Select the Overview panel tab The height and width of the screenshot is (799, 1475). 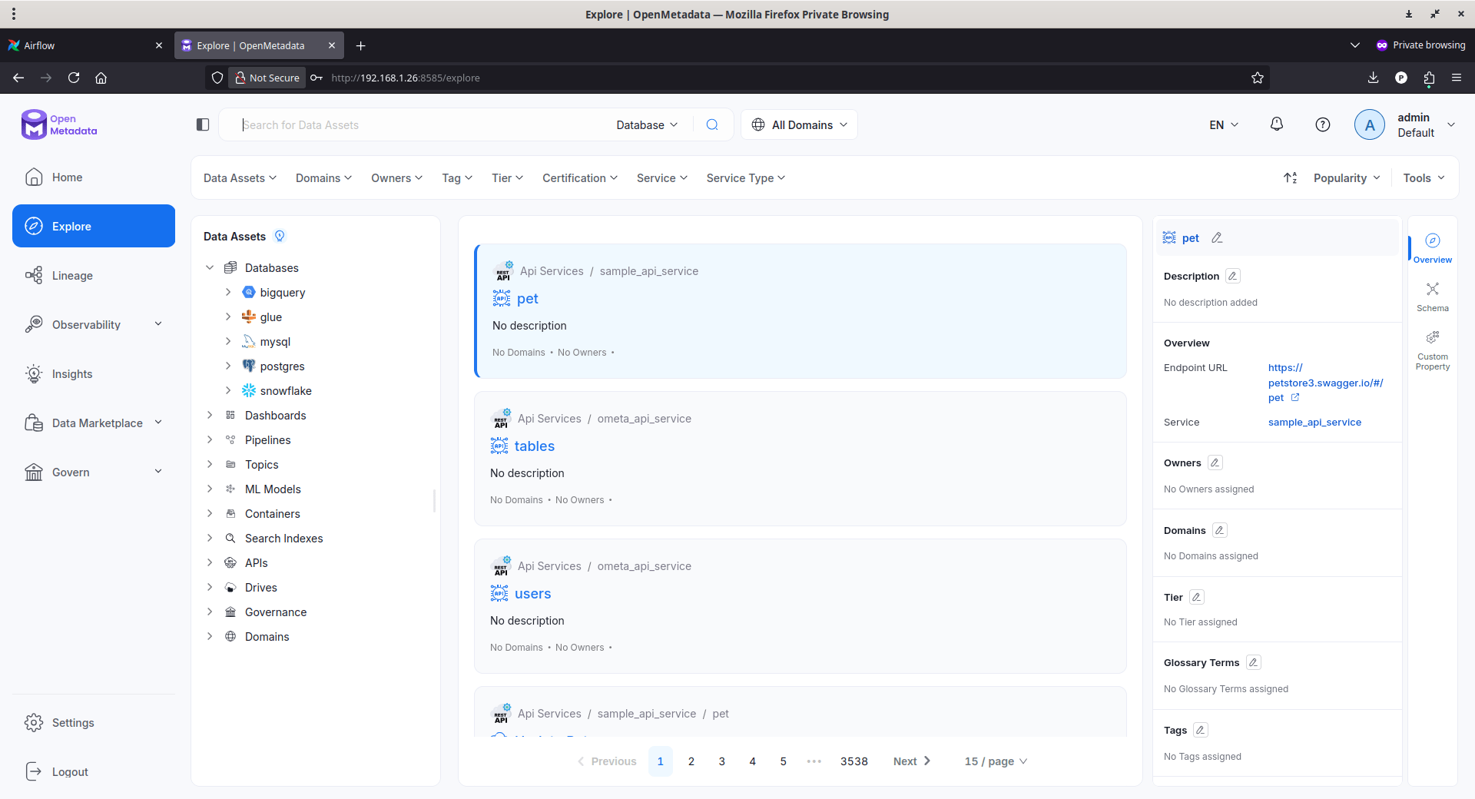(1433, 248)
